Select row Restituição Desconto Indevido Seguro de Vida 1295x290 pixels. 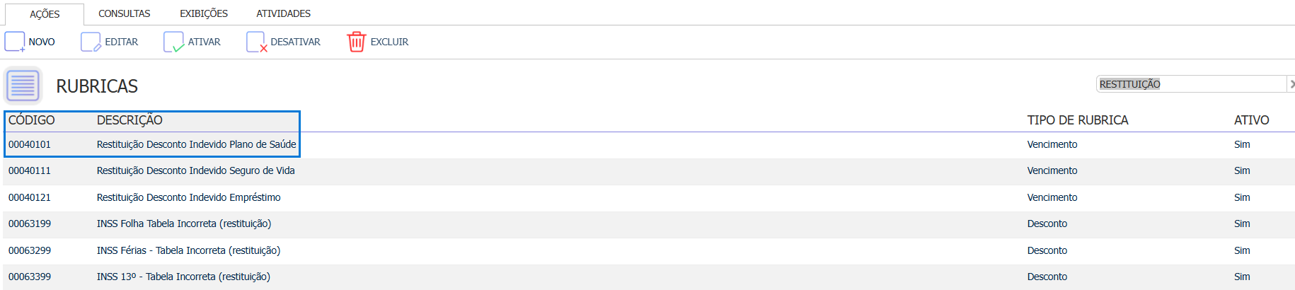click(x=196, y=170)
